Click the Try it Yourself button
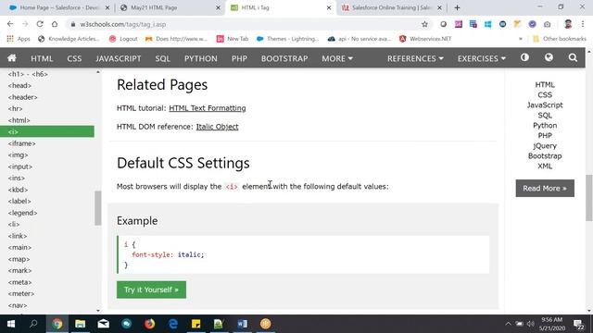Viewport: 593px width, 333px height. [x=151, y=290]
